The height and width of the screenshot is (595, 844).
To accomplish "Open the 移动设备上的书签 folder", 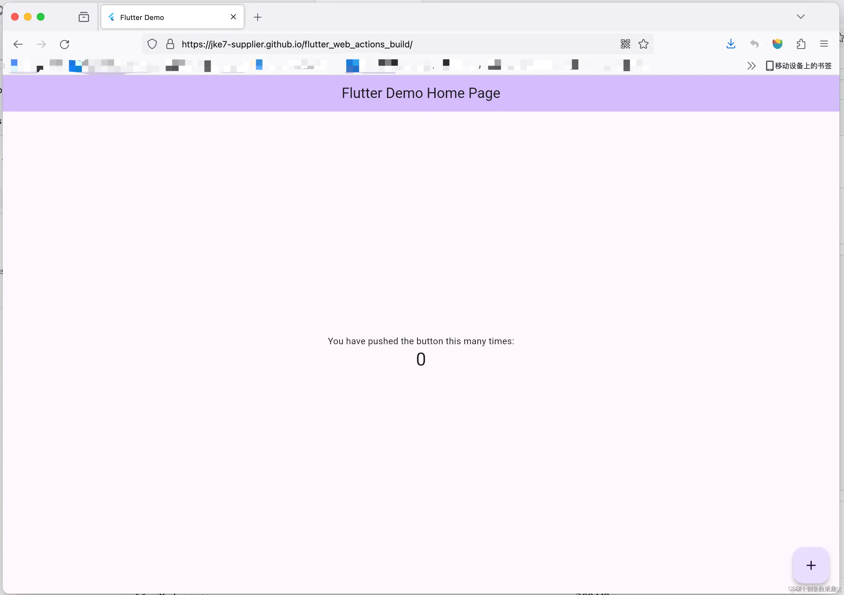I will tap(799, 66).
